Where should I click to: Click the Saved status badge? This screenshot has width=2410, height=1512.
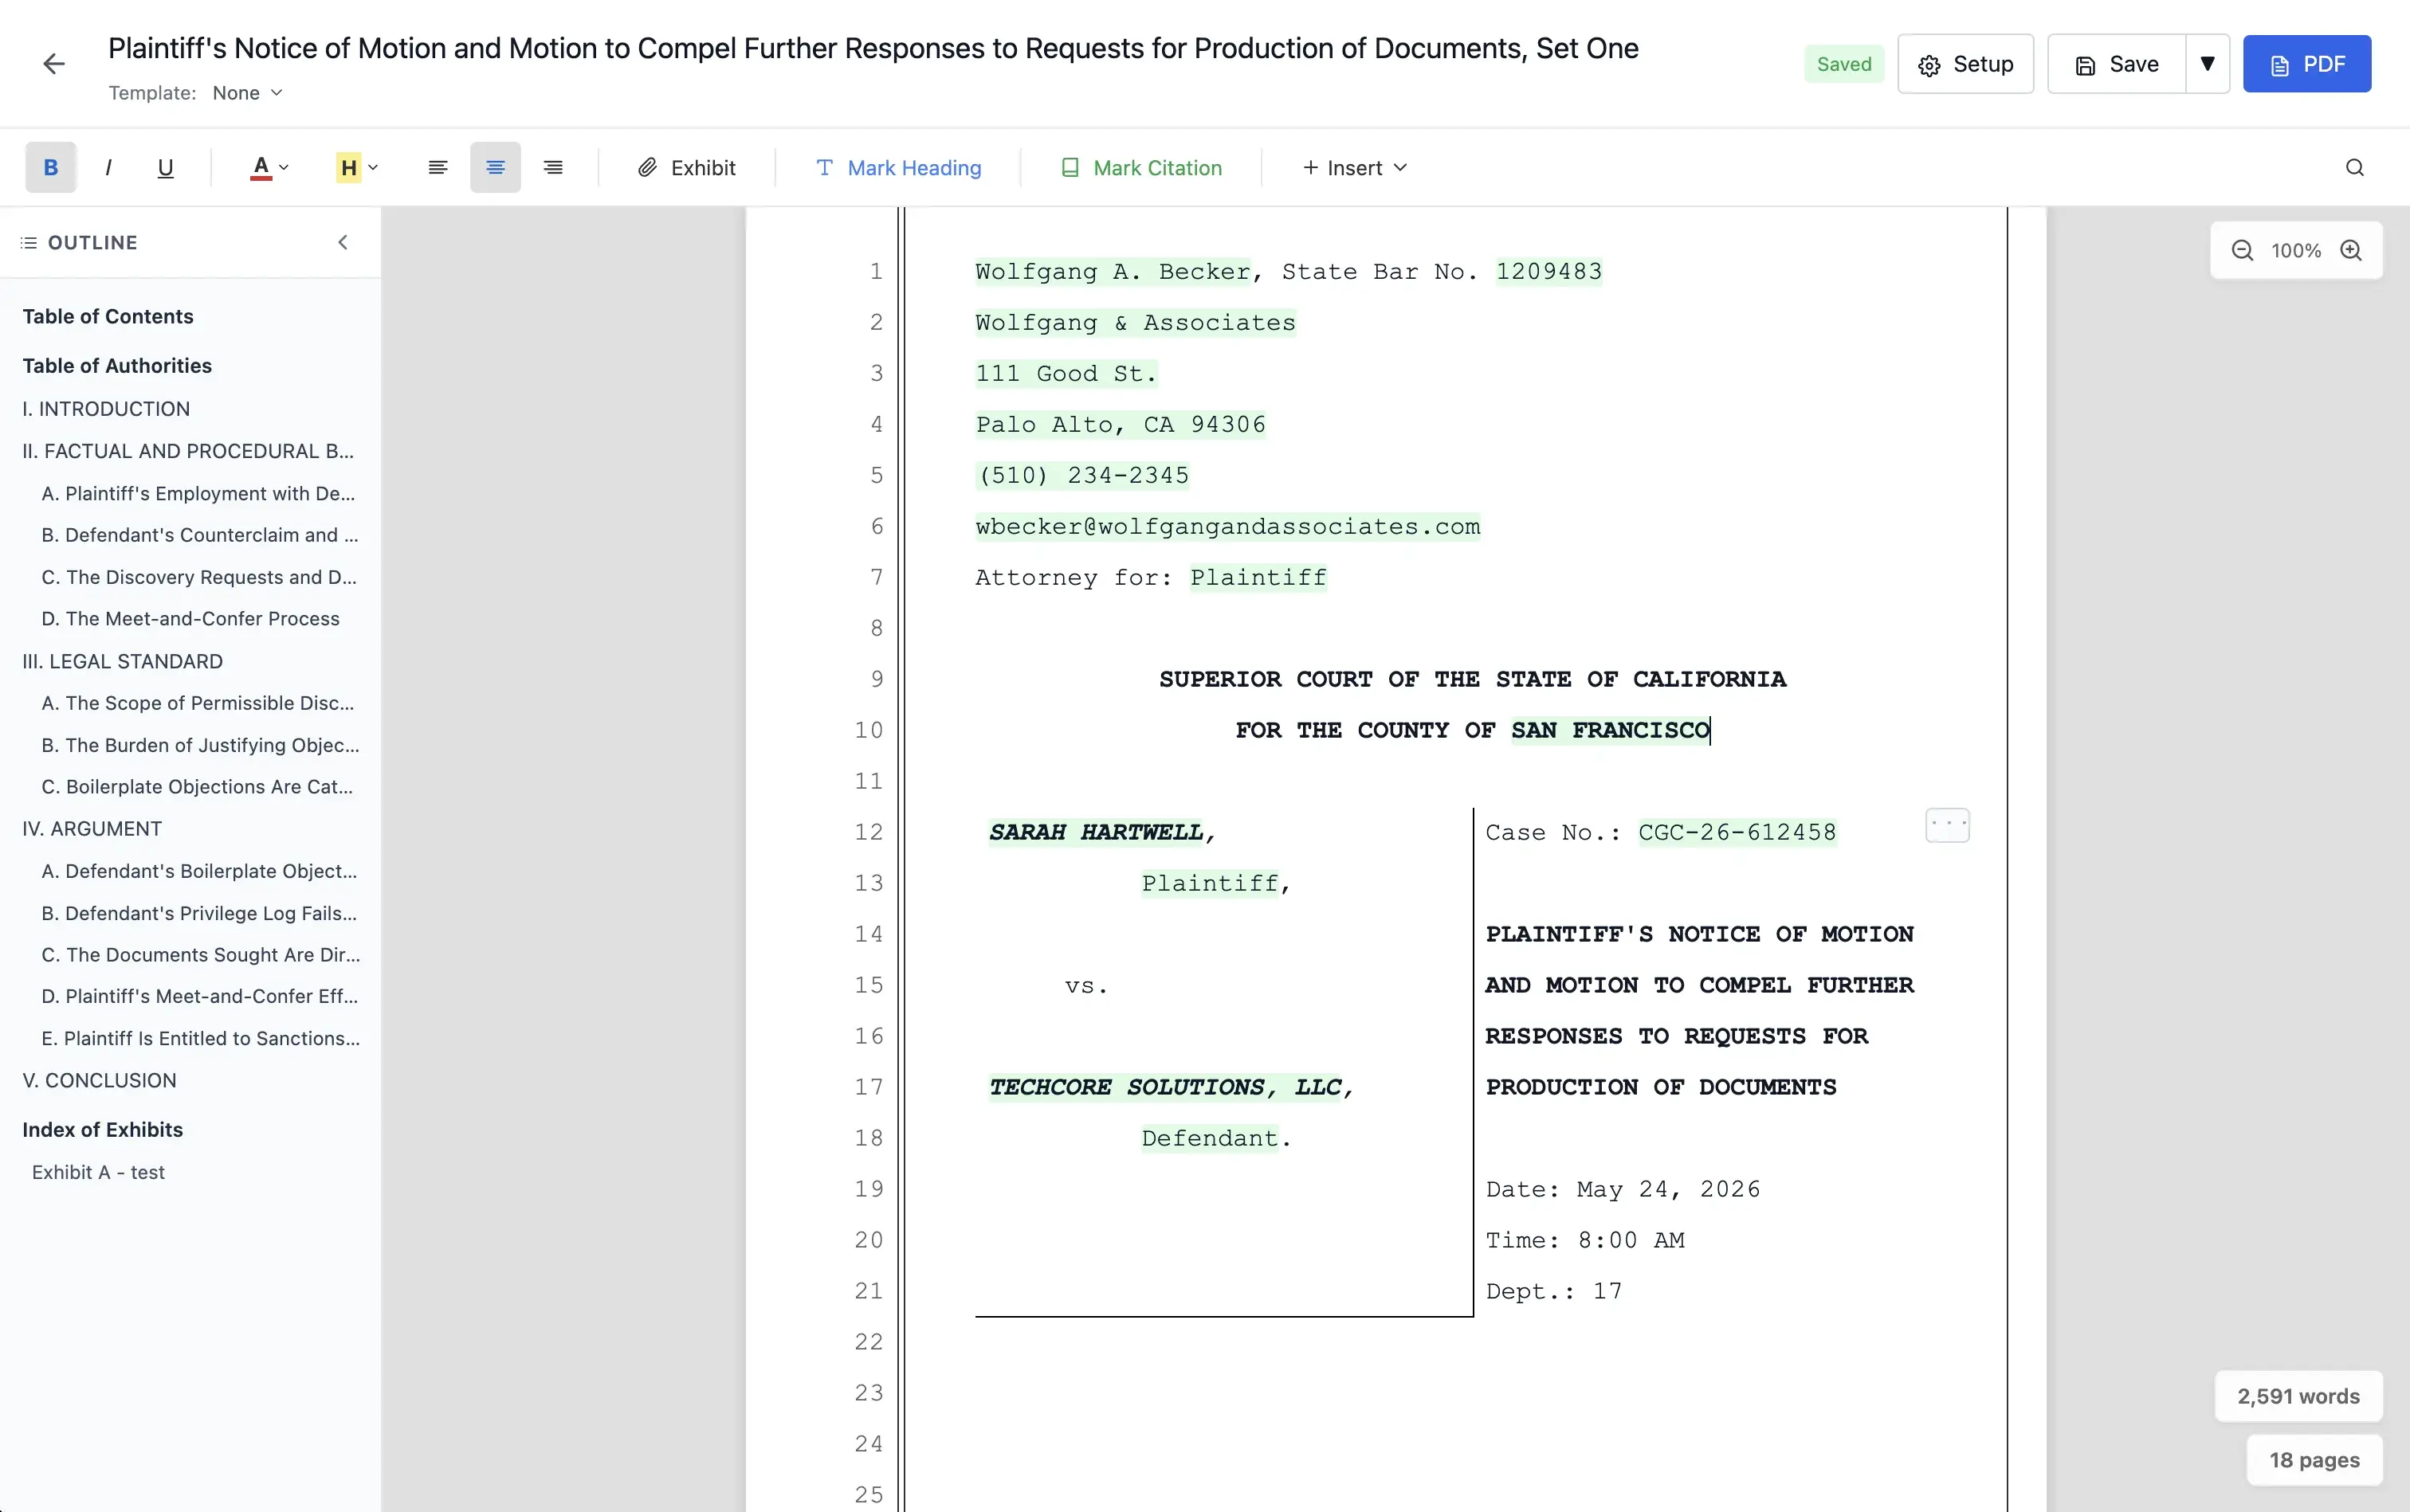(1844, 64)
